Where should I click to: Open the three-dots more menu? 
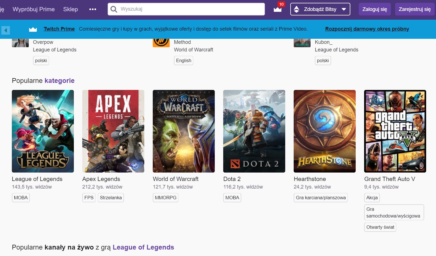[93, 9]
